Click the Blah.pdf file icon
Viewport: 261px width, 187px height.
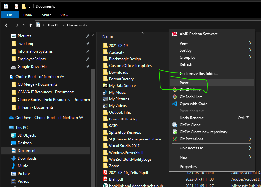(x=105, y=179)
